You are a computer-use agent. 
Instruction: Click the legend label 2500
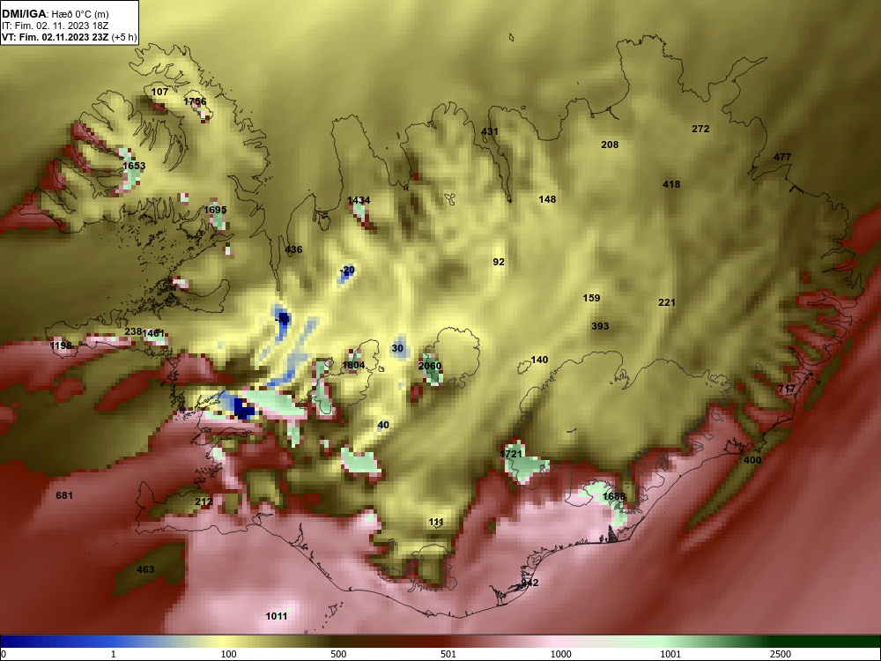781,654
